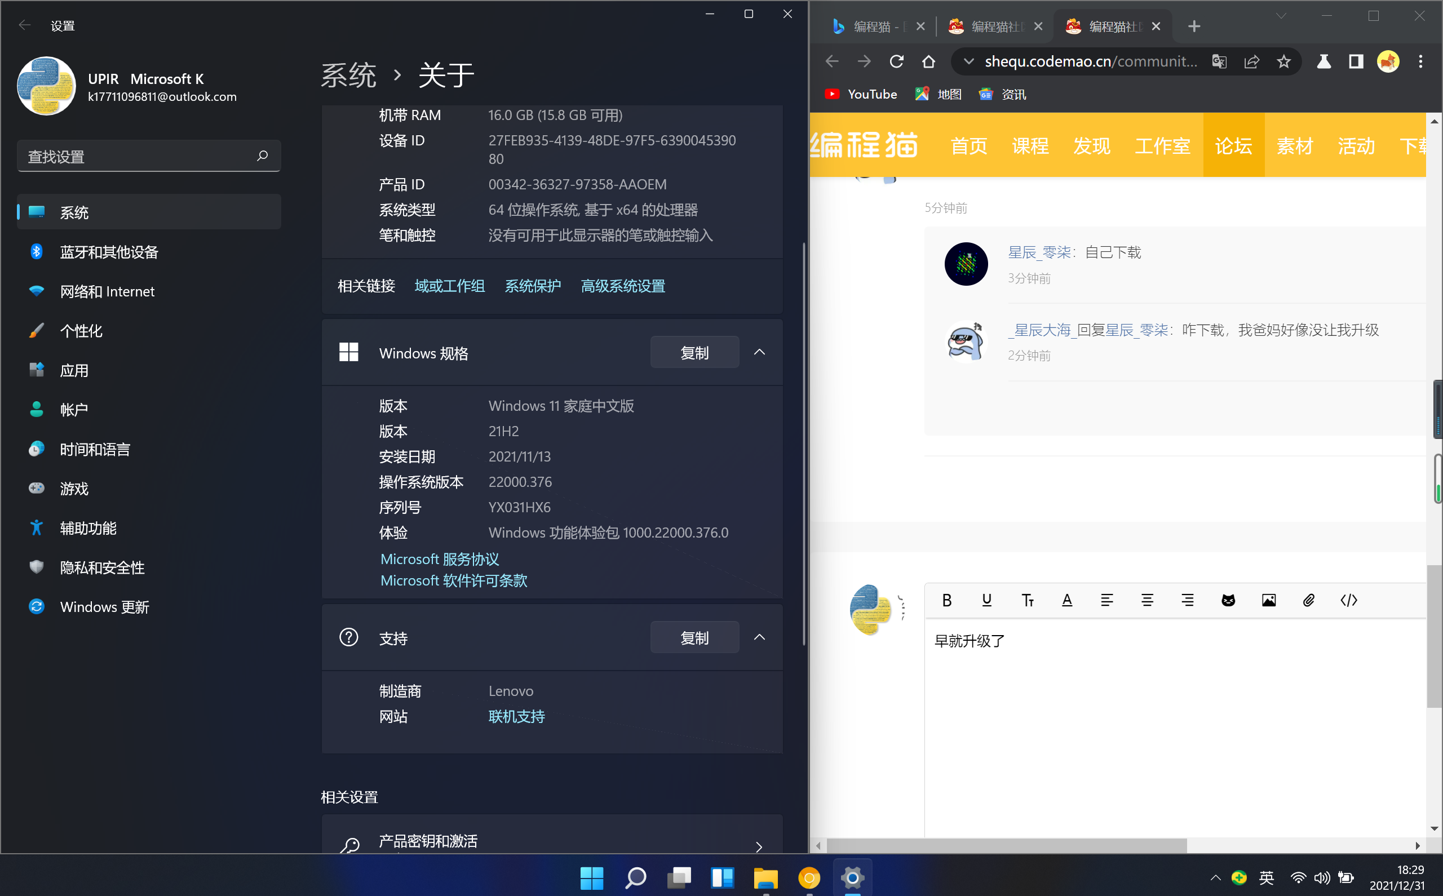Open Task View from the taskbar

(679, 877)
